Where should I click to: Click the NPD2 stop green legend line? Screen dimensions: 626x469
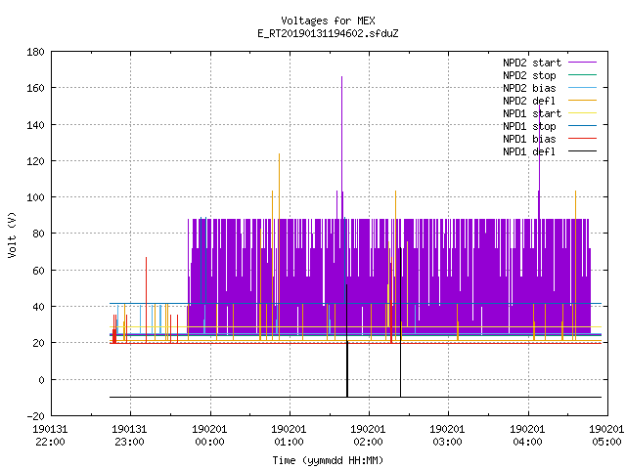coord(582,75)
